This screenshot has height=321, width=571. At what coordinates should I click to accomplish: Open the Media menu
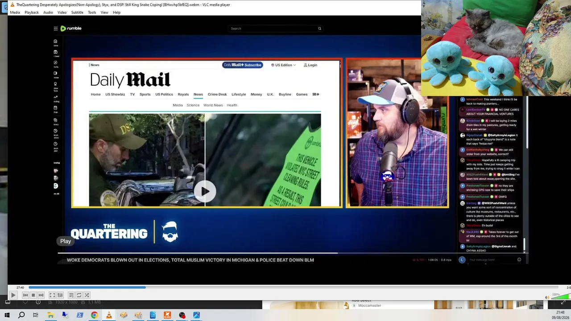pyautogui.click(x=15, y=12)
